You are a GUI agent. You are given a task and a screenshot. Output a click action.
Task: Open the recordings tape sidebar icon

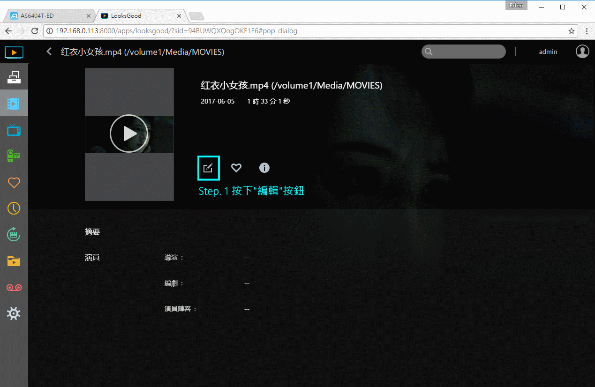(x=14, y=287)
